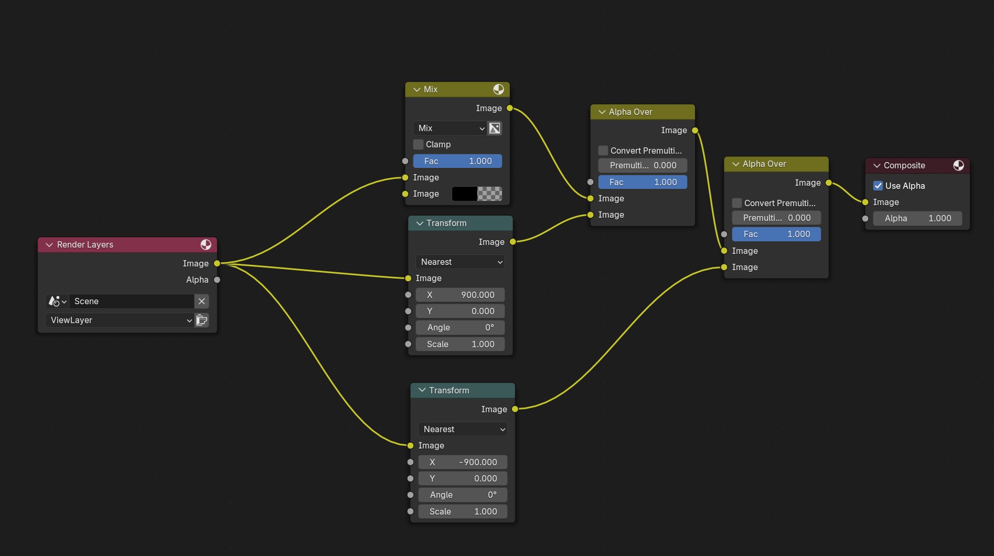
Task: Click Y field in upper Transform node
Action: (460, 311)
